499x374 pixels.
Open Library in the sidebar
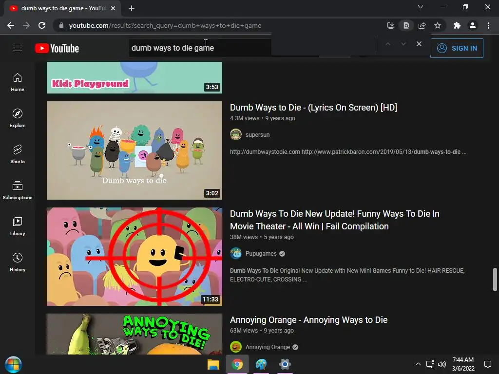coord(18,226)
